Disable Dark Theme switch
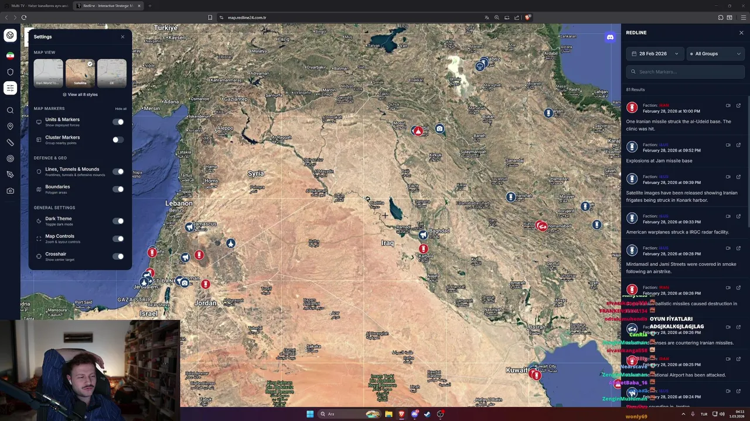The width and height of the screenshot is (750, 421). pos(118,221)
